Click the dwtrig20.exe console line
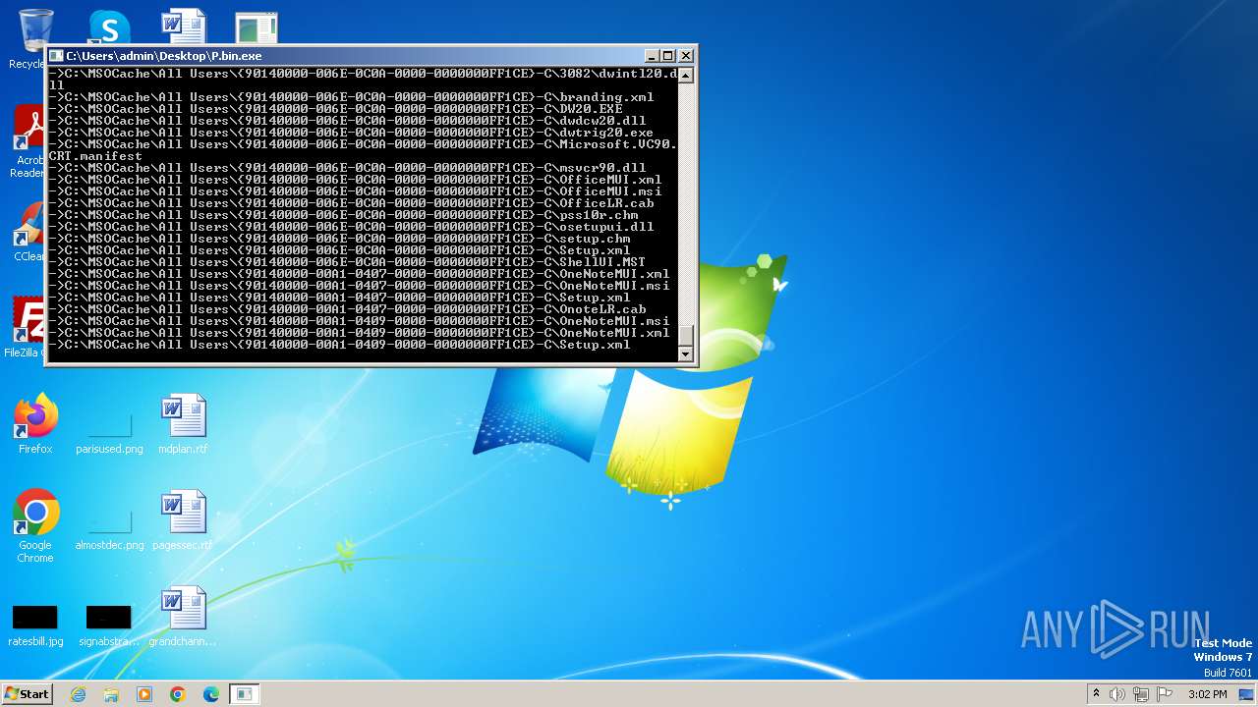The width and height of the screenshot is (1258, 707). pyautogui.click(x=352, y=133)
